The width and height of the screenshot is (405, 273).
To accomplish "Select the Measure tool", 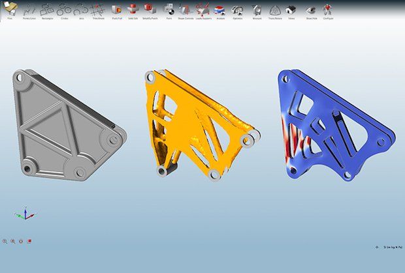I will point(257,10).
